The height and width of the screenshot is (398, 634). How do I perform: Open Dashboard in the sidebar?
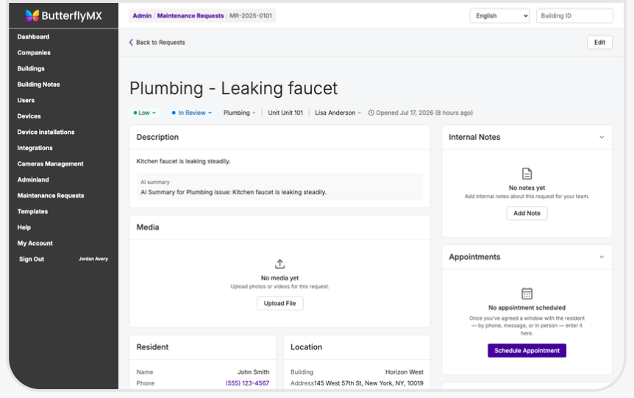[x=33, y=37]
